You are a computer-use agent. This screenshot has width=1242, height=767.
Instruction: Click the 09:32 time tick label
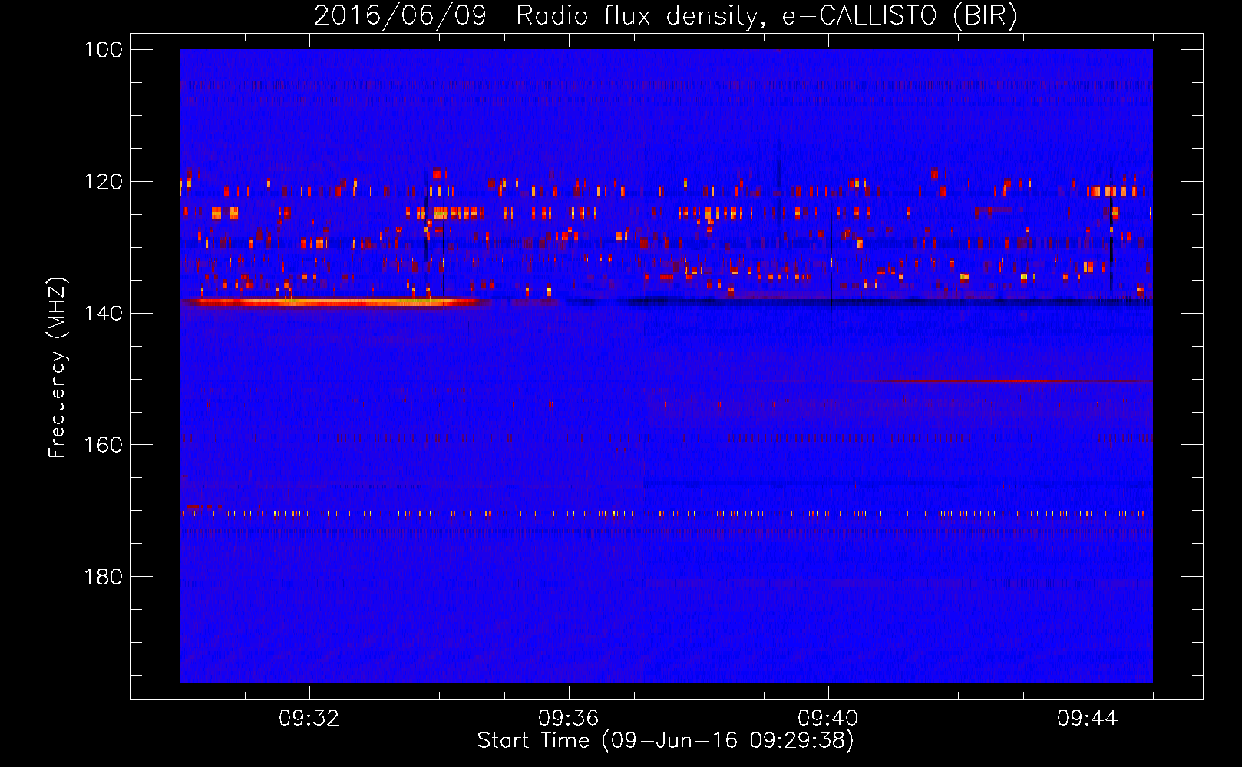pos(309,719)
